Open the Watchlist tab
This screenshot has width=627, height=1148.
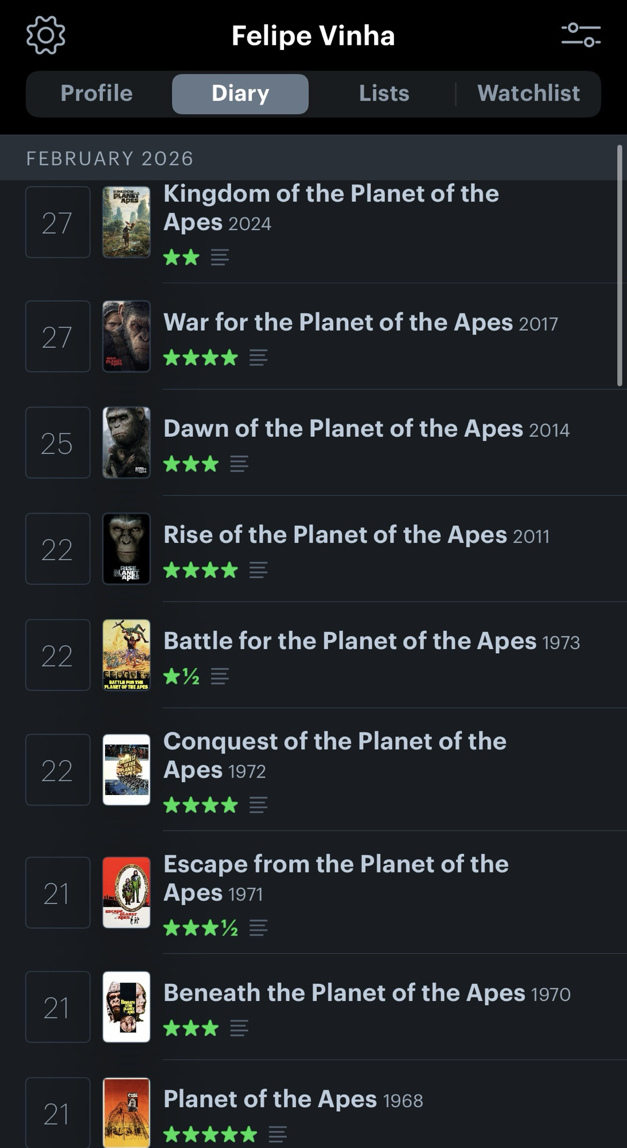point(528,94)
